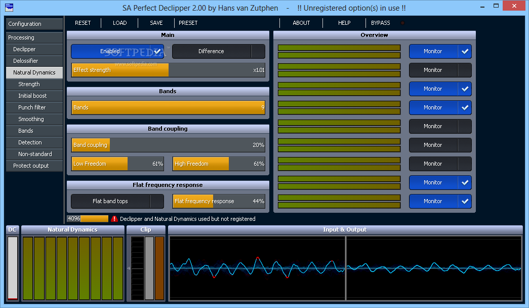Open Detection settings
The width and height of the screenshot is (529, 308).
34,142
